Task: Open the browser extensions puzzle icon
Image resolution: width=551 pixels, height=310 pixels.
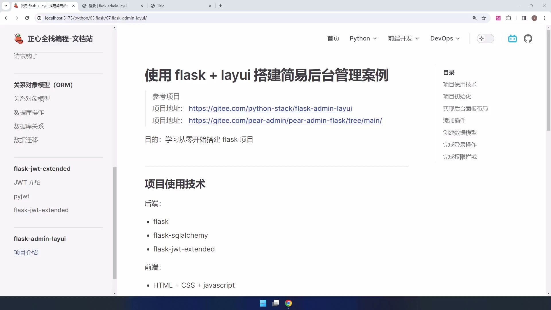Action: click(x=509, y=18)
